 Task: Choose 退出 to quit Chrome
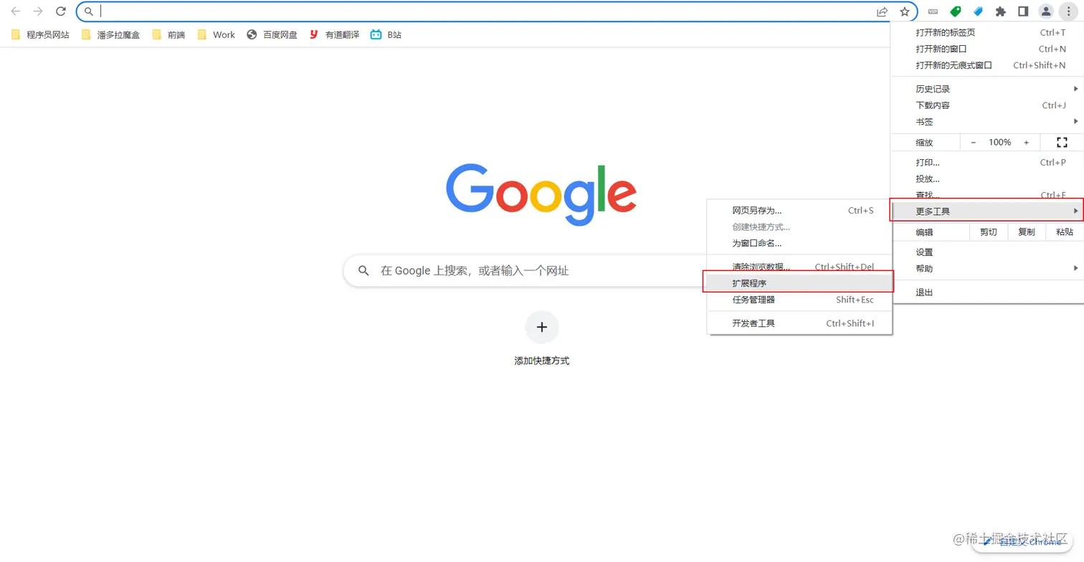pyautogui.click(x=986, y=292)
